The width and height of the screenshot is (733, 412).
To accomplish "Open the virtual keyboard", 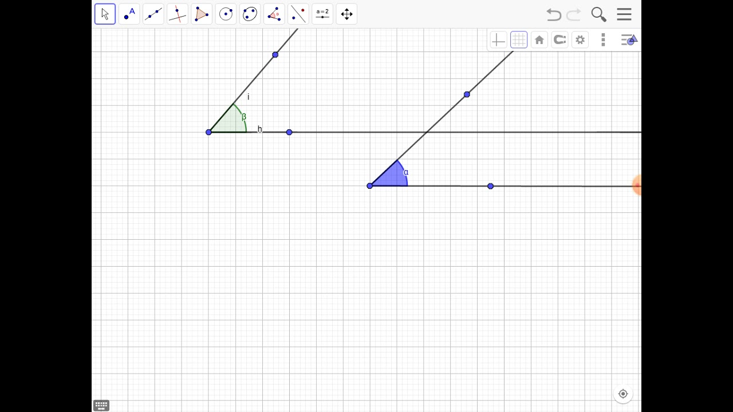I will pos(101,406).
